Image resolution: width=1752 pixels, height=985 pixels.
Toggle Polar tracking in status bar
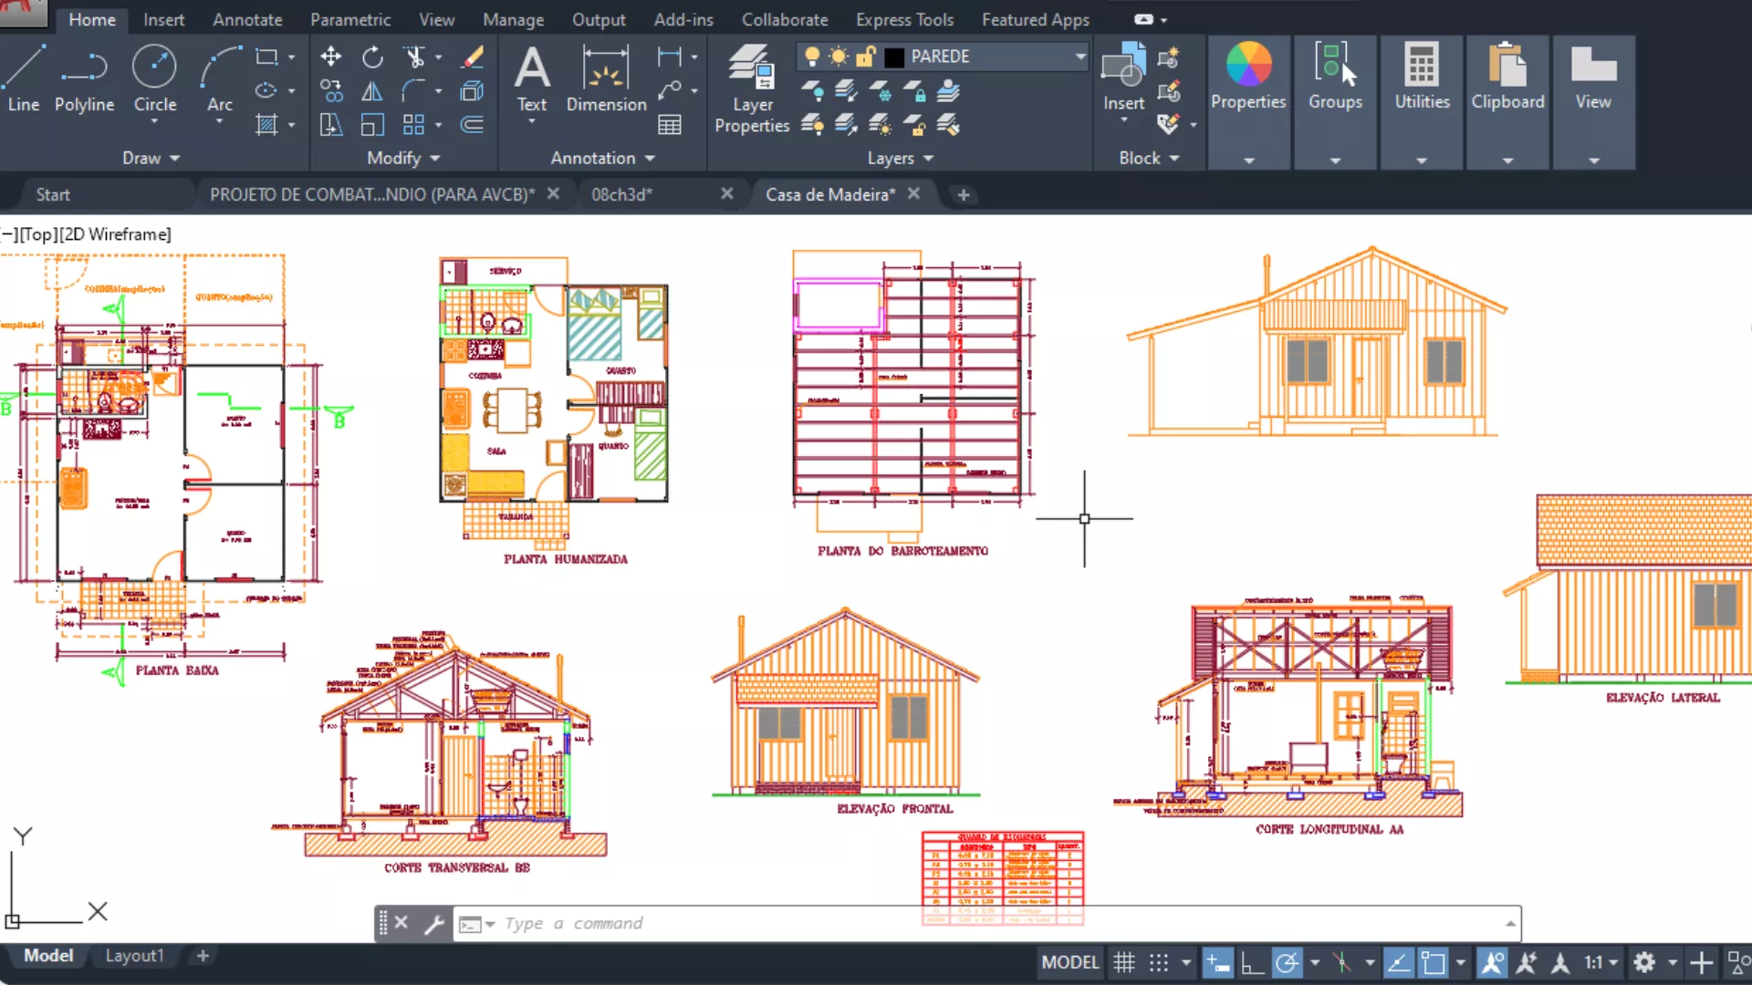[1288, 962]
